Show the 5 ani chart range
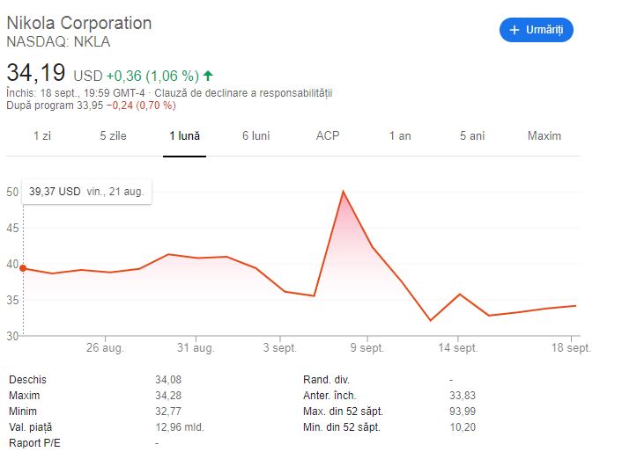 tap(471, 136)
